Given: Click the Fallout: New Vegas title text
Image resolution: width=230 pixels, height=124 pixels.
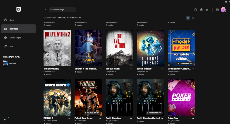Looking at the screenshot, I should click(x=83, y=118).
